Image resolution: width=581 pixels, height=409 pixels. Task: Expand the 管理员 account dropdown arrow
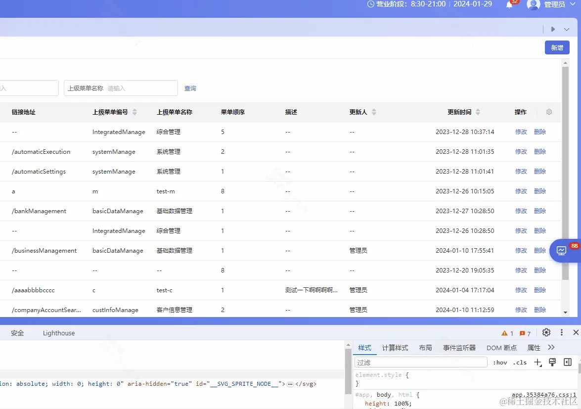tap(573, 4)
